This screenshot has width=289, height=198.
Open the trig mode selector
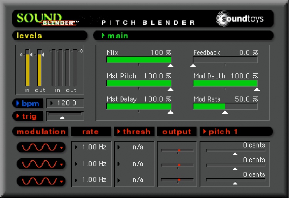(x=28, y=116)
